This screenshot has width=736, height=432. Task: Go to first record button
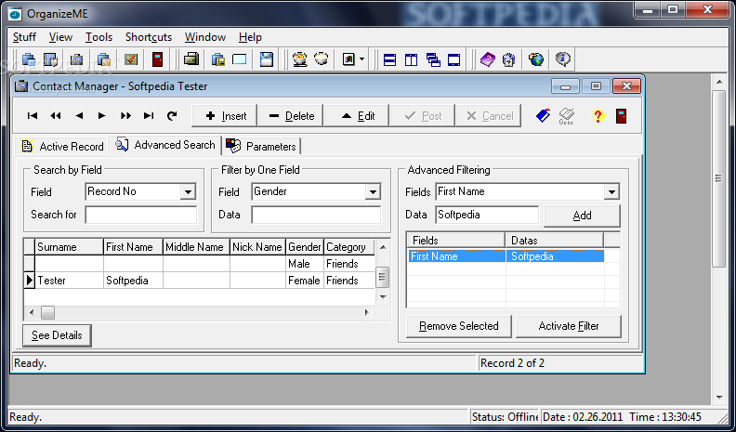pyautogui.click(x=33, y=116)
